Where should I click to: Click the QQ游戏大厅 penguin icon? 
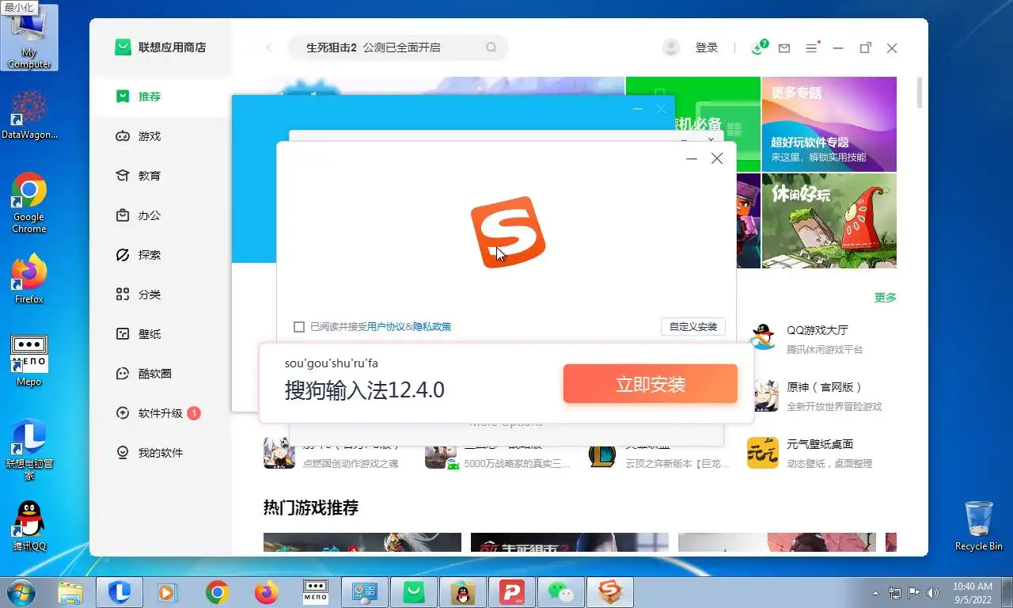(x=763, y=338)
